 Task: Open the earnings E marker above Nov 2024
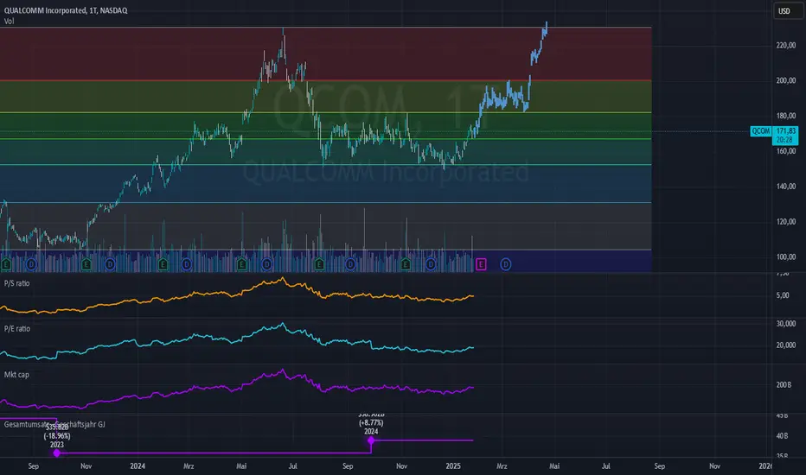pyautogui.click(x=406, y=264)
